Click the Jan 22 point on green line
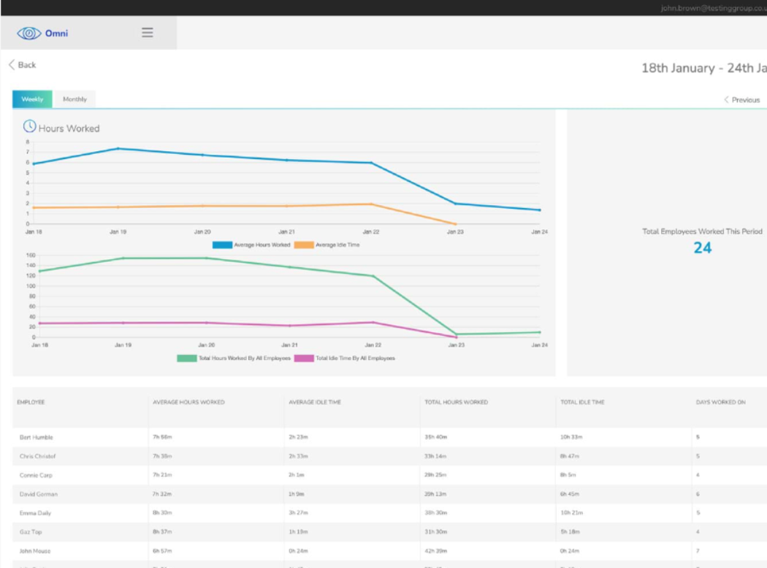The height and width of the screenshot is (568, 767). click(x=373, y=276)
